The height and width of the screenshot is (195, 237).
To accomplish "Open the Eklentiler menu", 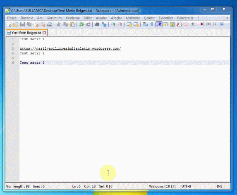I will pos(166,18).
